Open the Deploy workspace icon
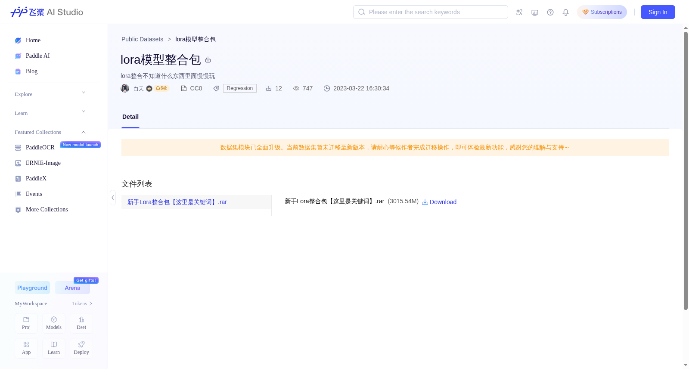This screenshot has width=689, height=369. [81, 348]
